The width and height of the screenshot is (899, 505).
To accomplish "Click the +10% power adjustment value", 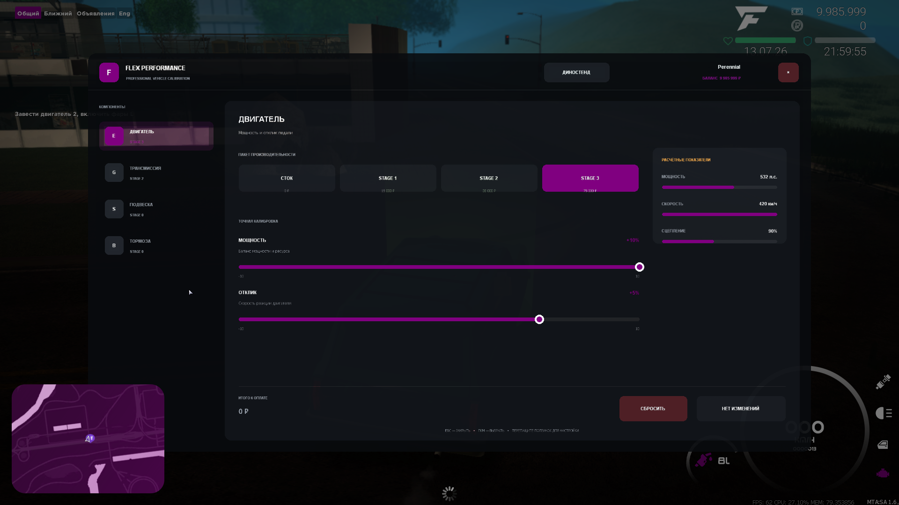I will [x=633, y=240].
